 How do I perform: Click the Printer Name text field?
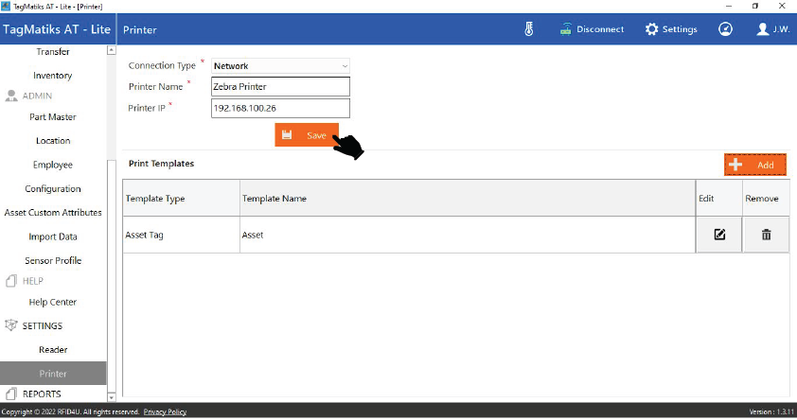click(x=280, y=87)
